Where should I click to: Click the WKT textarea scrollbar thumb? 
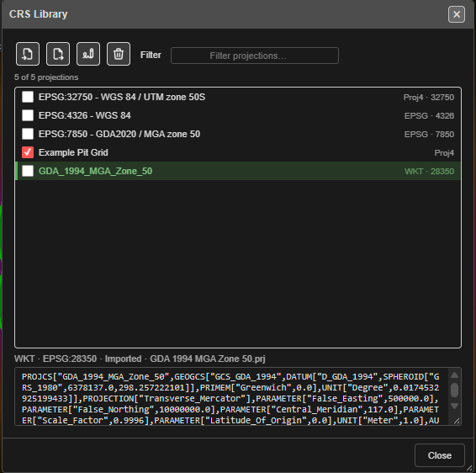click(x=454, y=390)
